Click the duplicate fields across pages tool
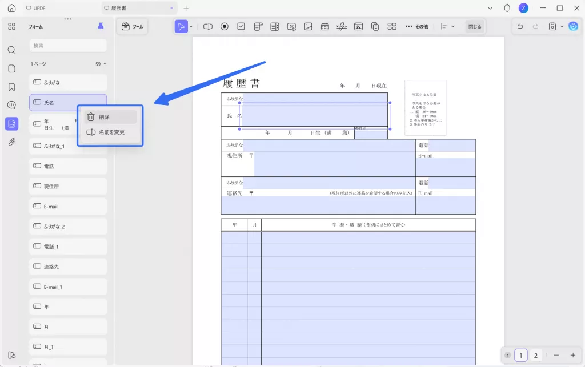 [375, 26]
